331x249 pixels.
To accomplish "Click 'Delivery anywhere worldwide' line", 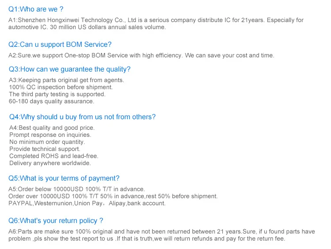I will click(50, 163).
